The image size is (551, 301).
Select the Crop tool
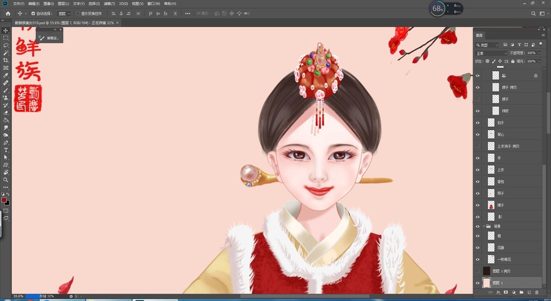[x=6, y=60]
